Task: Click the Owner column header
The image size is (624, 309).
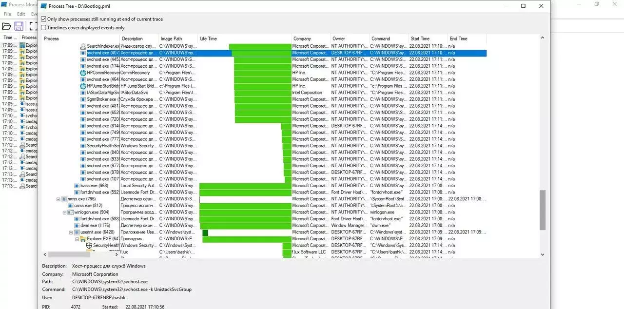Action: [350, 39]
